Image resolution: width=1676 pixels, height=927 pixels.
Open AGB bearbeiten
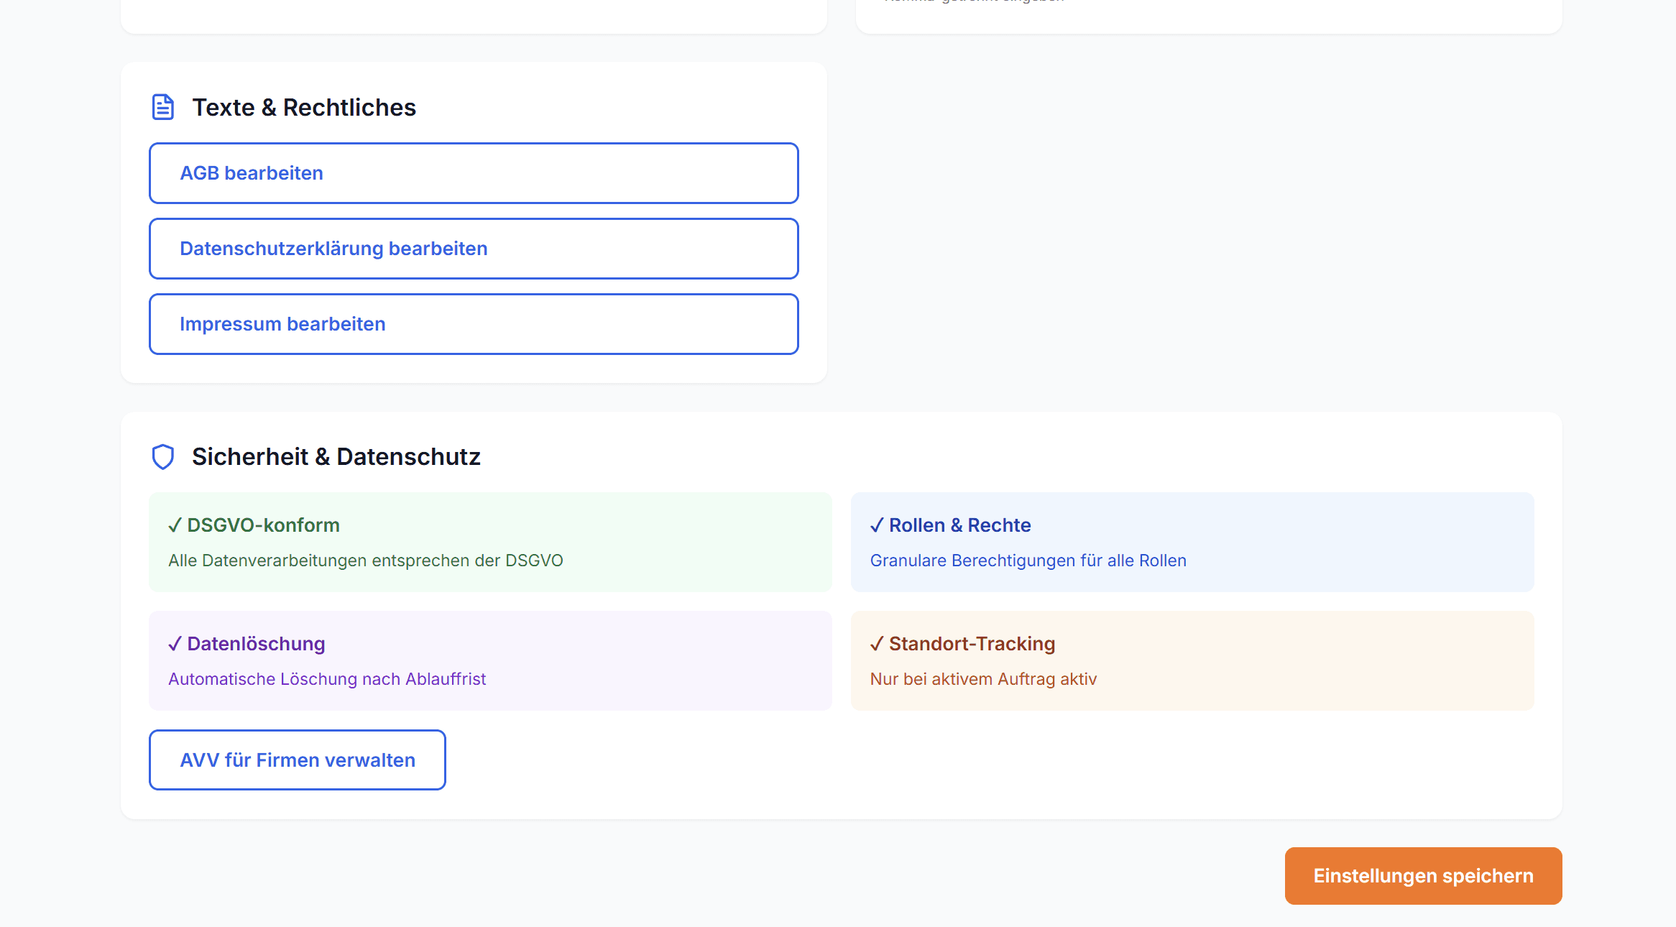[474, 173]
